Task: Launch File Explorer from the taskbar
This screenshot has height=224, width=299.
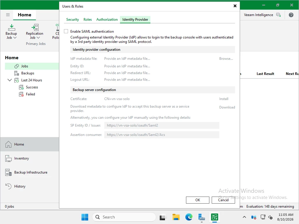Action: tap(176, 217)
